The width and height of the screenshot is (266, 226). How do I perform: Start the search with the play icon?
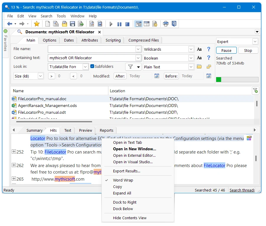point(111,24)
